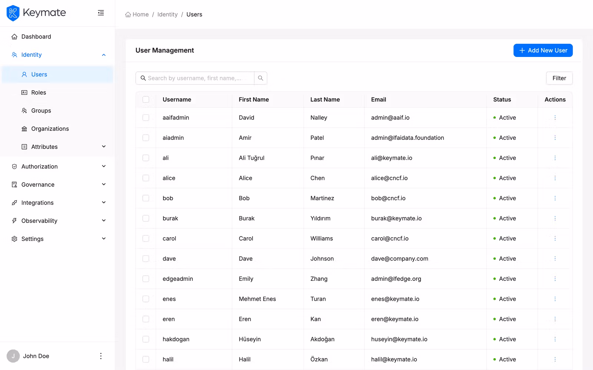593x370 pixels.
Task: Open the Filter panel
Action: [x=559, y=78]
